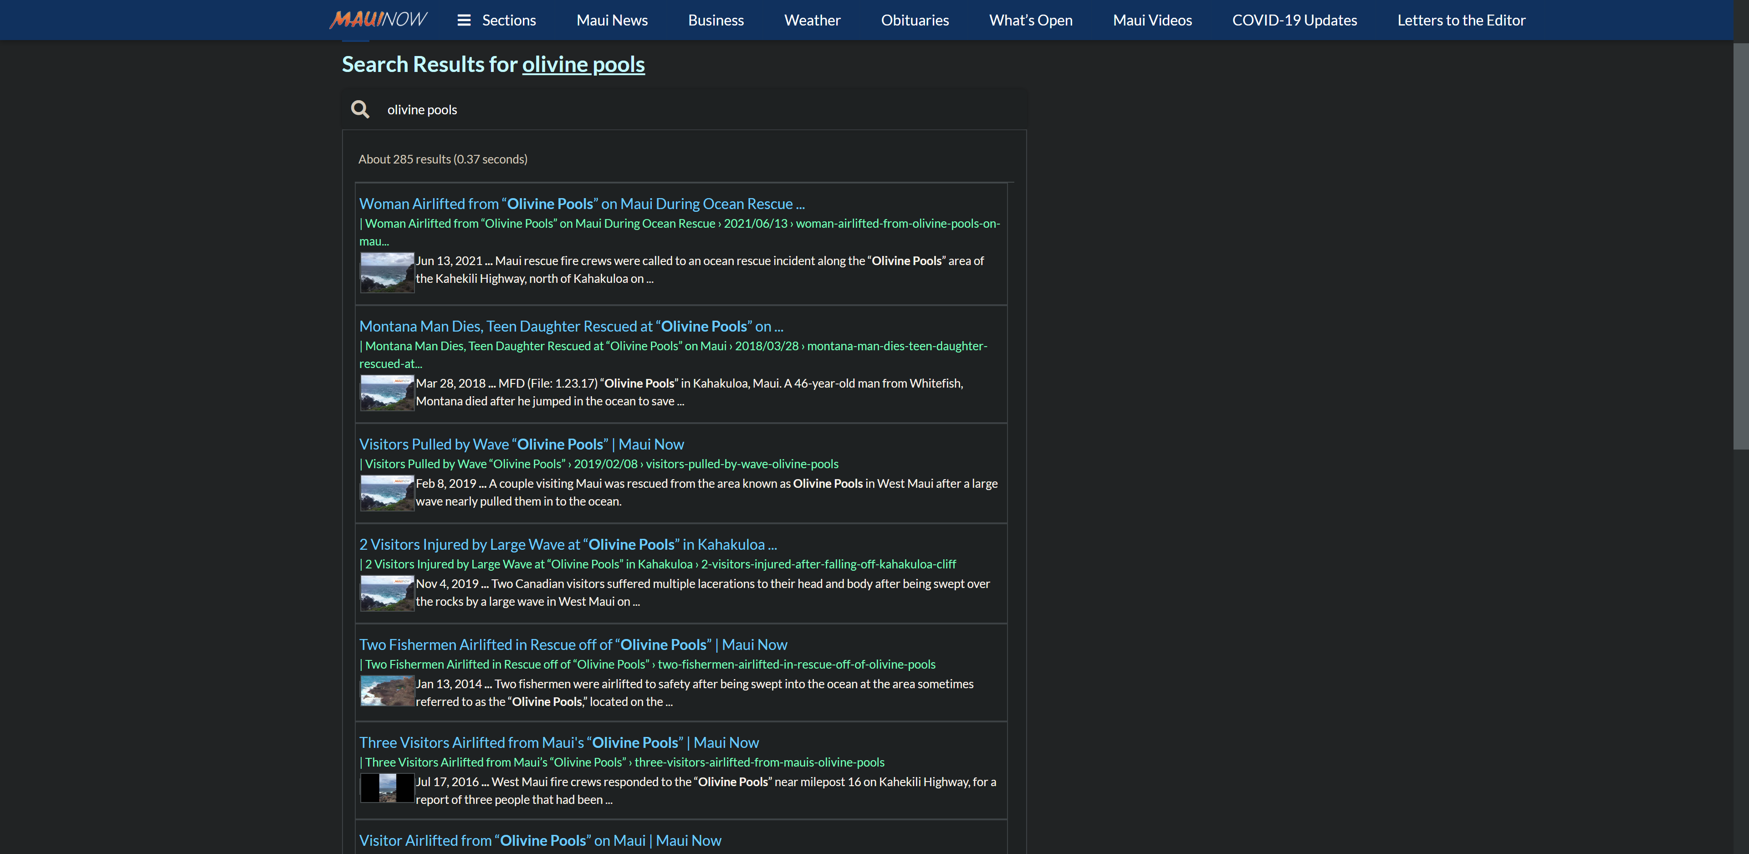This screenshot has width=1749, height=854.
Task: Click thumbnail of Woman Airlifted article
Action: [387, 272]
